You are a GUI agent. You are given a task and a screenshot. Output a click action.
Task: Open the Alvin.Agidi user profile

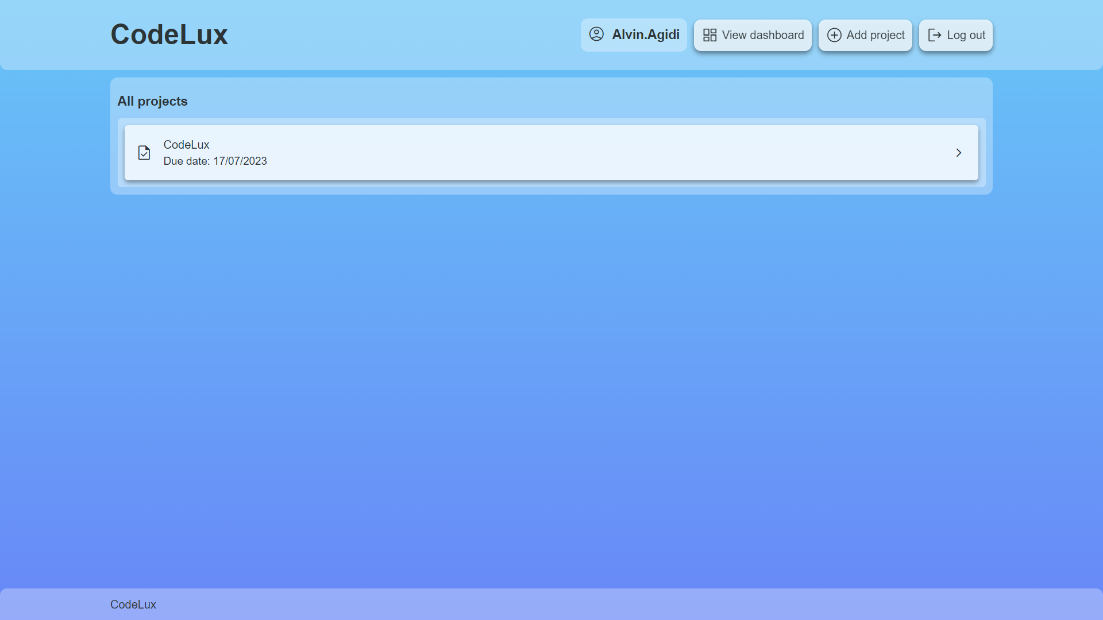point(634,35)
